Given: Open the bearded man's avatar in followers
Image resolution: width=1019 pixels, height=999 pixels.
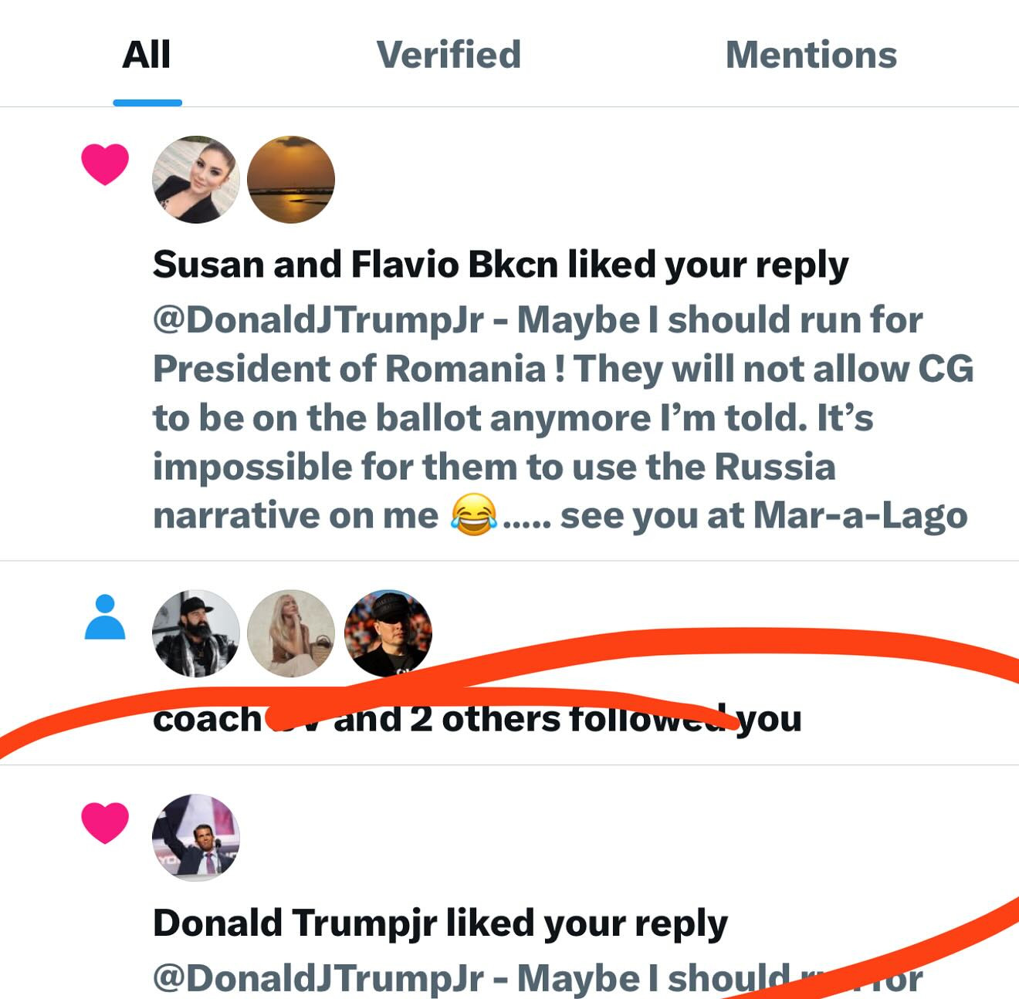Looking at the screenshot, I should pos(196,633).
